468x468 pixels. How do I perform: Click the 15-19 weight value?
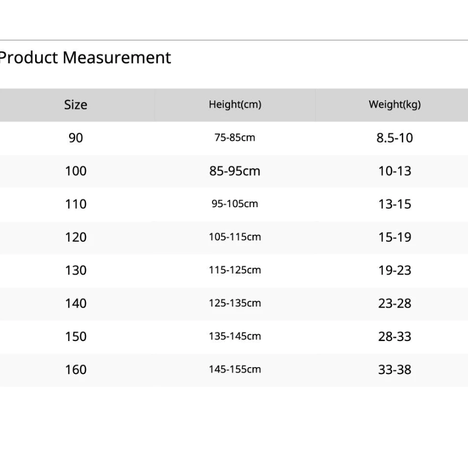395,237
